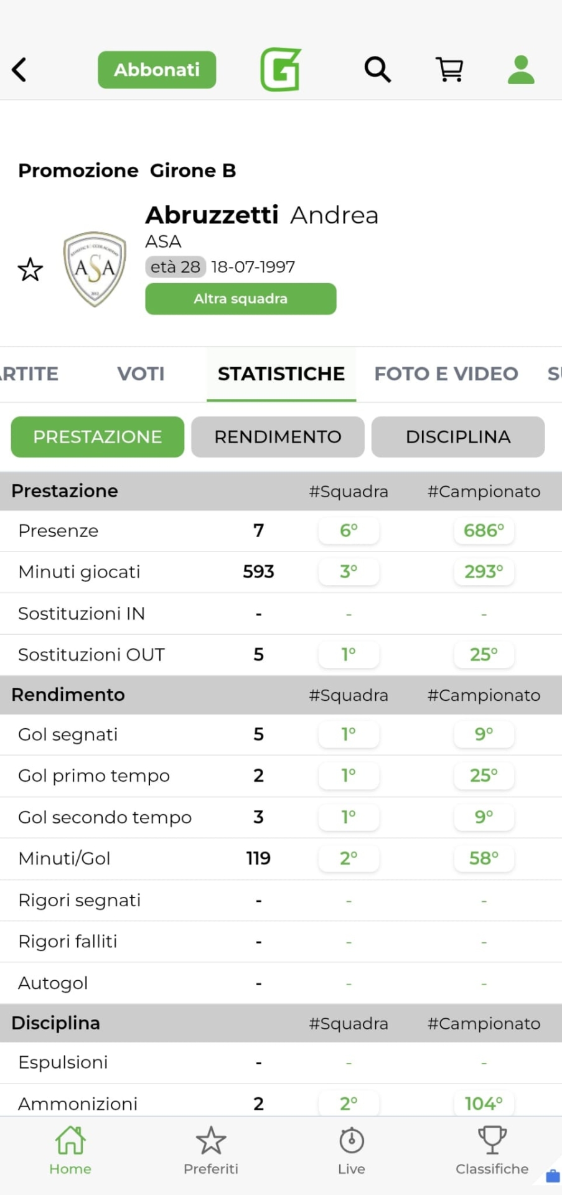Switch to the VOTI tab
Image resolution: width=562 pixels, height=1195 pixels.
pos(141,373)
